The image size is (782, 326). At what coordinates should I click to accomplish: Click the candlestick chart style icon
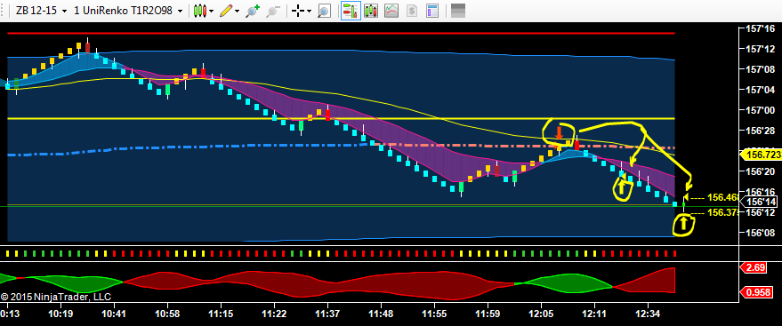pos(200,11)
